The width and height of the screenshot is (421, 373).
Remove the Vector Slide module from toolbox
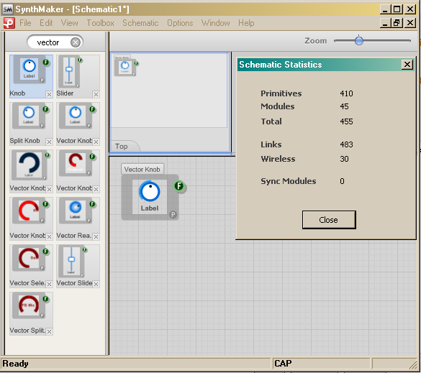click(x=96, y=284)
